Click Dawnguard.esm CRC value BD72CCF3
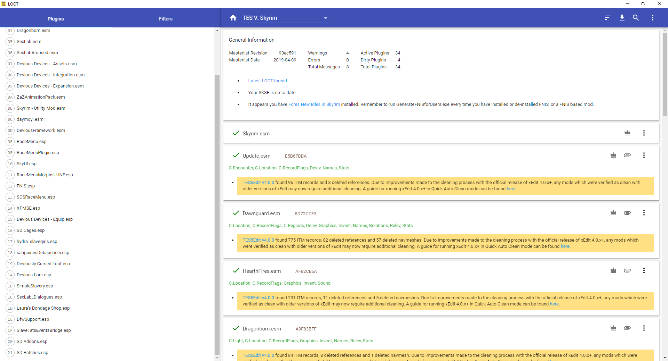This screenshot has height=361, width=668. point(305,214)
